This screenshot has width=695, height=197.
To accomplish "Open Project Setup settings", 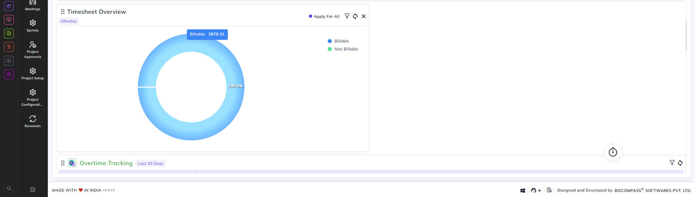I will click(33, 74).
